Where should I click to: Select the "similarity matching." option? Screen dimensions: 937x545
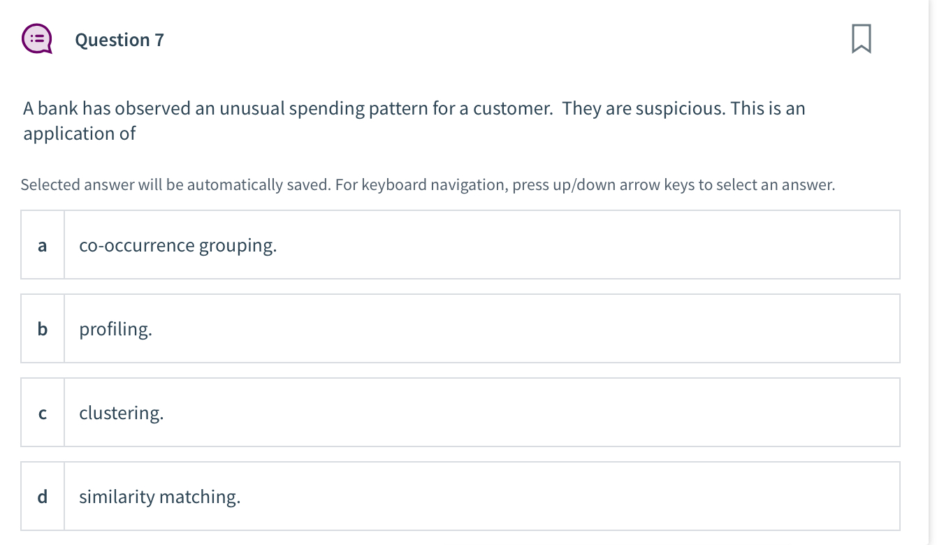pos(159,497)
